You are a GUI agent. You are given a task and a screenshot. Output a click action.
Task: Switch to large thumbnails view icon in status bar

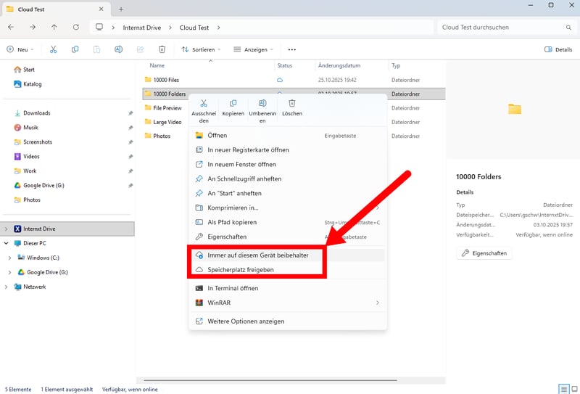pos(573,389)
